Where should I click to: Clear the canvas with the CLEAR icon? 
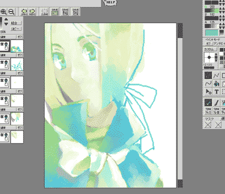click(44, 12)
